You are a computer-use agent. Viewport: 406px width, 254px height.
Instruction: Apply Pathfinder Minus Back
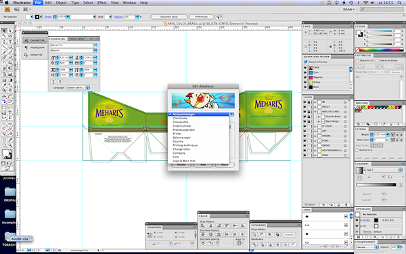293,244
